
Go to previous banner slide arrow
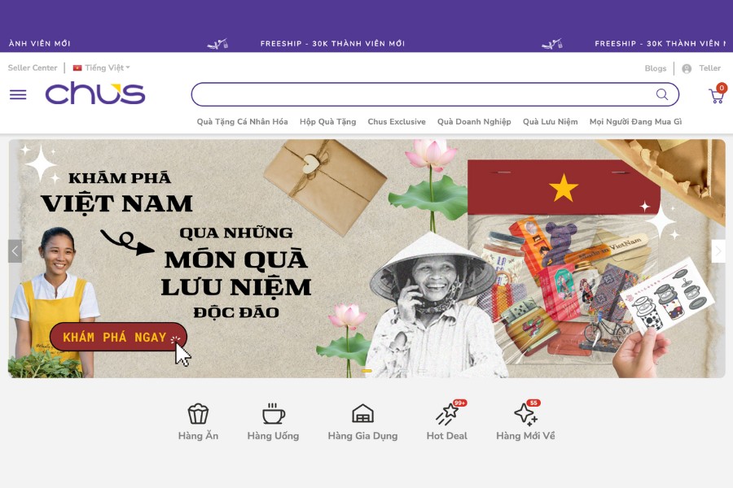point(15,251)
